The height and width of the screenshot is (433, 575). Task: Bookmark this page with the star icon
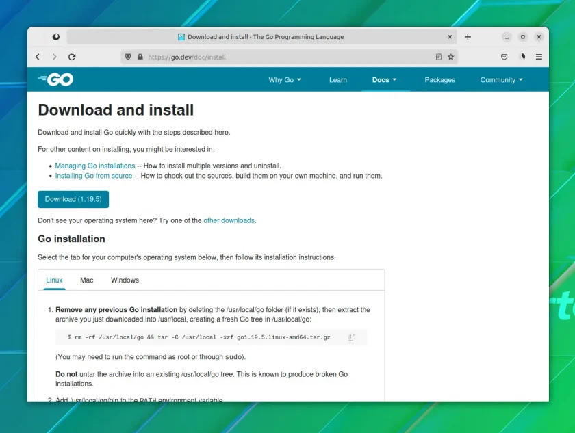coord(451,57)
